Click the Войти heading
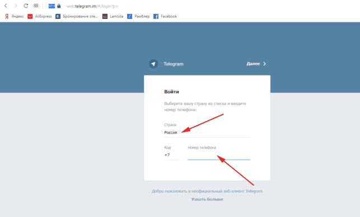 tap(171, 91)
